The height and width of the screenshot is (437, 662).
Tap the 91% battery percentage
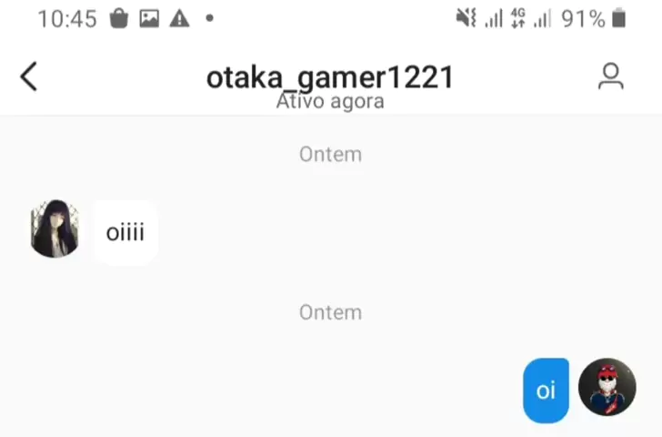pyautogui.click(x=583, y=19)
